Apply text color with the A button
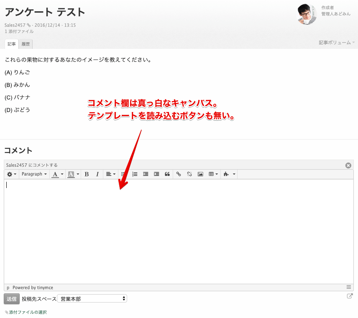The width and height of the screenshot is (358, 318). 55,174
